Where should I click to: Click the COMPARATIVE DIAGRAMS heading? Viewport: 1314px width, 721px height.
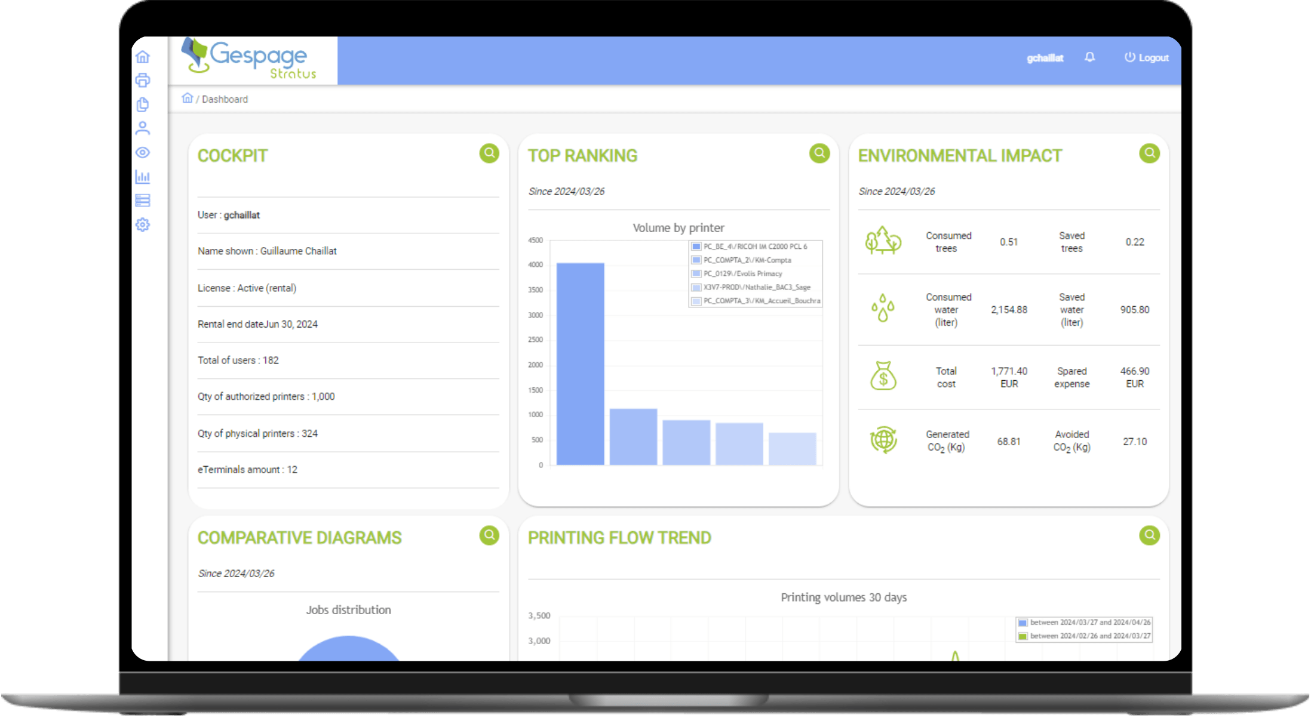pyautogui.click(x=299, y=538)
